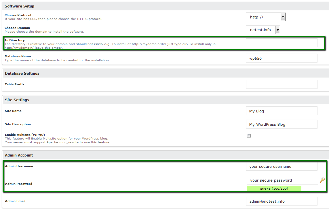The width and height of the screenshot is (329, 211).
Task: Click the Choose Domain label text
Action: click(x=17, y=28)
